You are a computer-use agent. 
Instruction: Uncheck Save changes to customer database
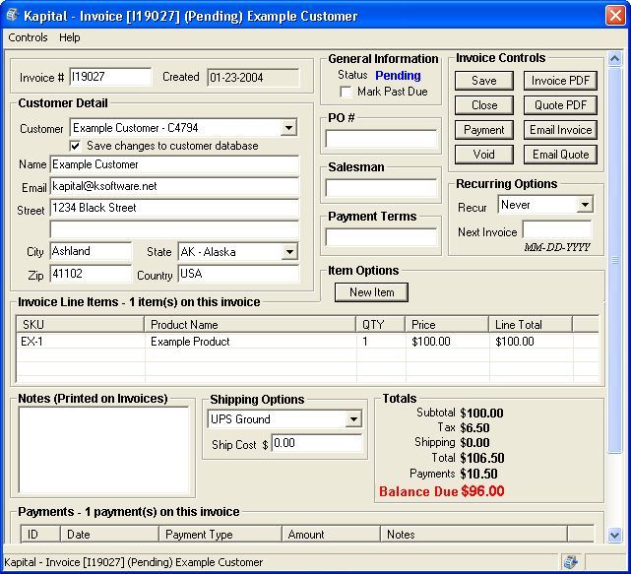(x=75, y=146)
